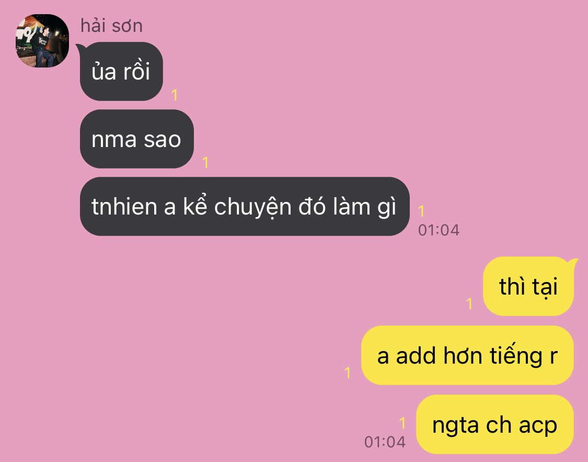Tap the 01:04 timestamp under received messages
Viewport: 588px width, 462px height.
(439, 230)
